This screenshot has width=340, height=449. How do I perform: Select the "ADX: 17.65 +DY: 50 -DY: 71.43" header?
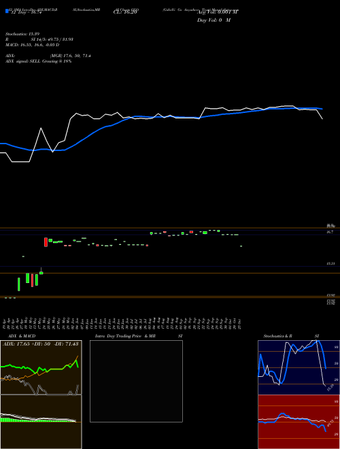click(40, 344)
